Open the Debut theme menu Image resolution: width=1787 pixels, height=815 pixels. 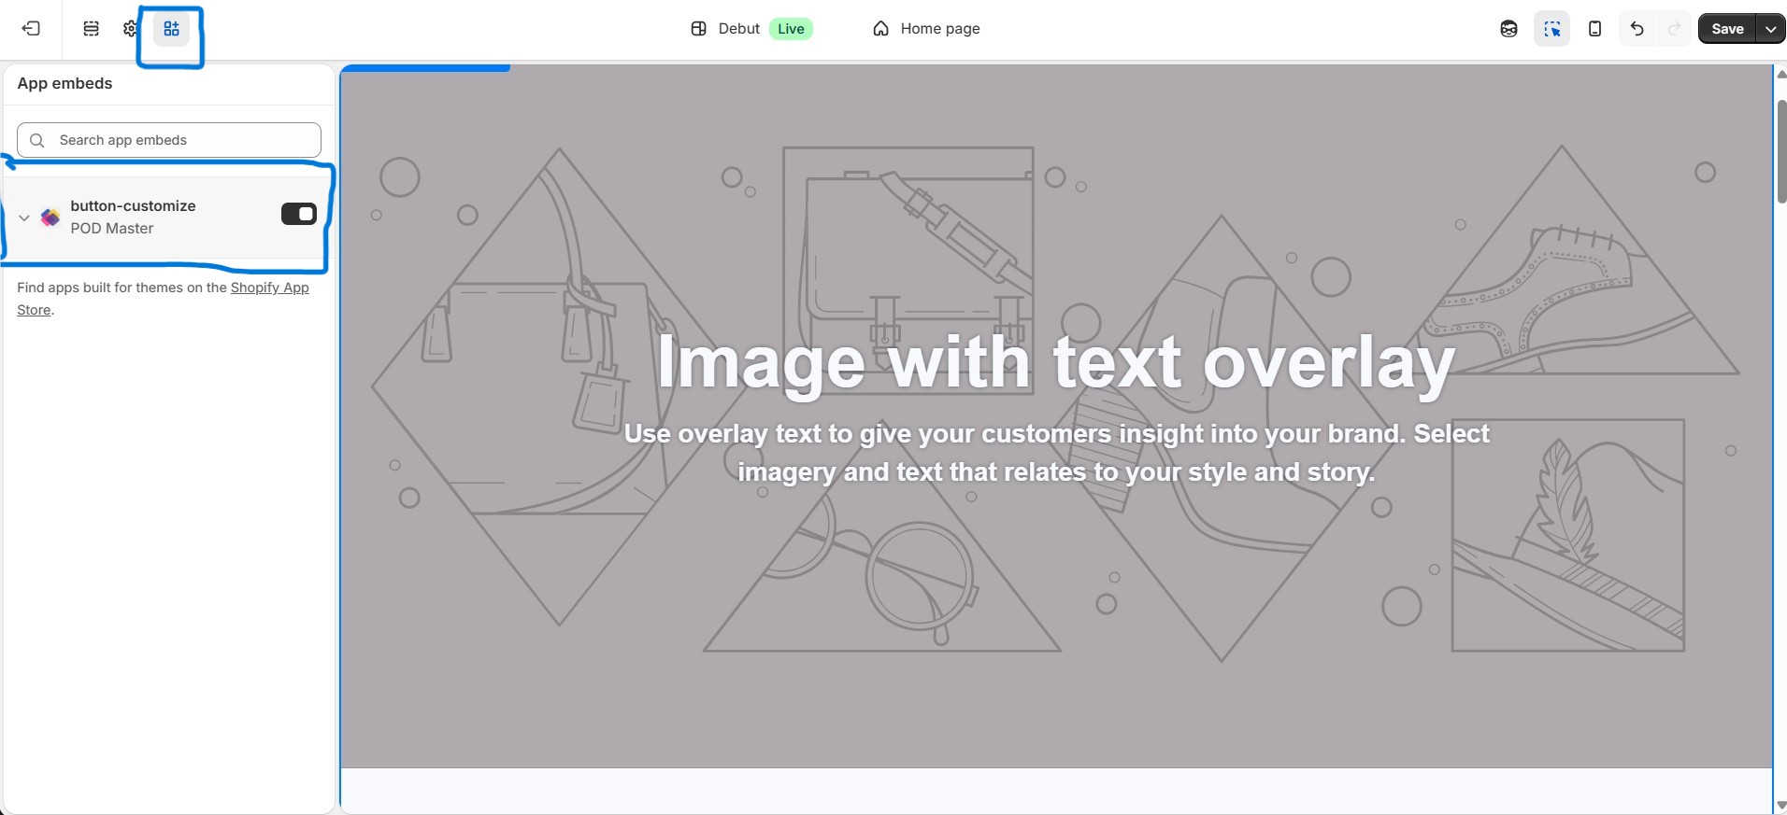click(726, 29)
